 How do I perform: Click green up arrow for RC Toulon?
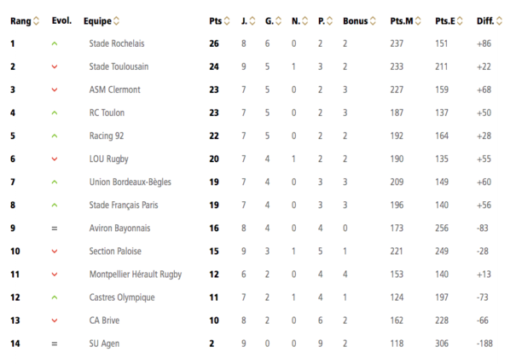click(x=55, y=113)
